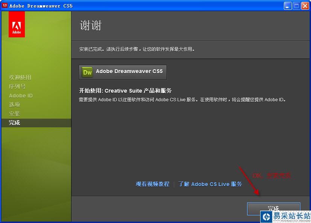Select the Adobe ID step in sidebar
Screen dimensions: 311x223
coord(21,96)
